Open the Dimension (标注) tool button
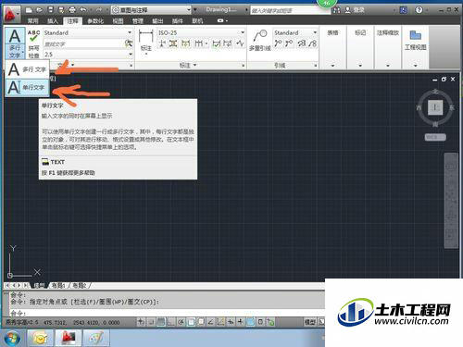Image resolution: width=463 pixels, height=347 pixels. coord(145,41)
